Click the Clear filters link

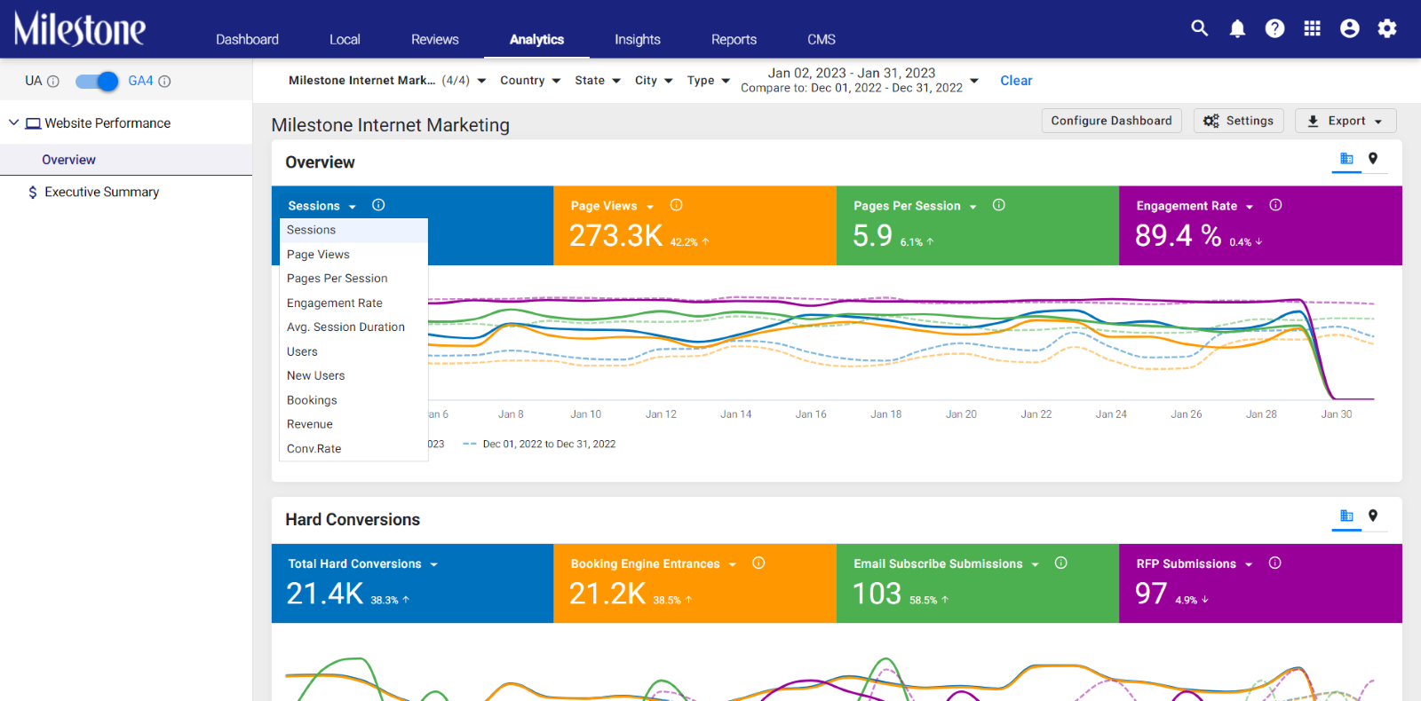(1016, 81)
